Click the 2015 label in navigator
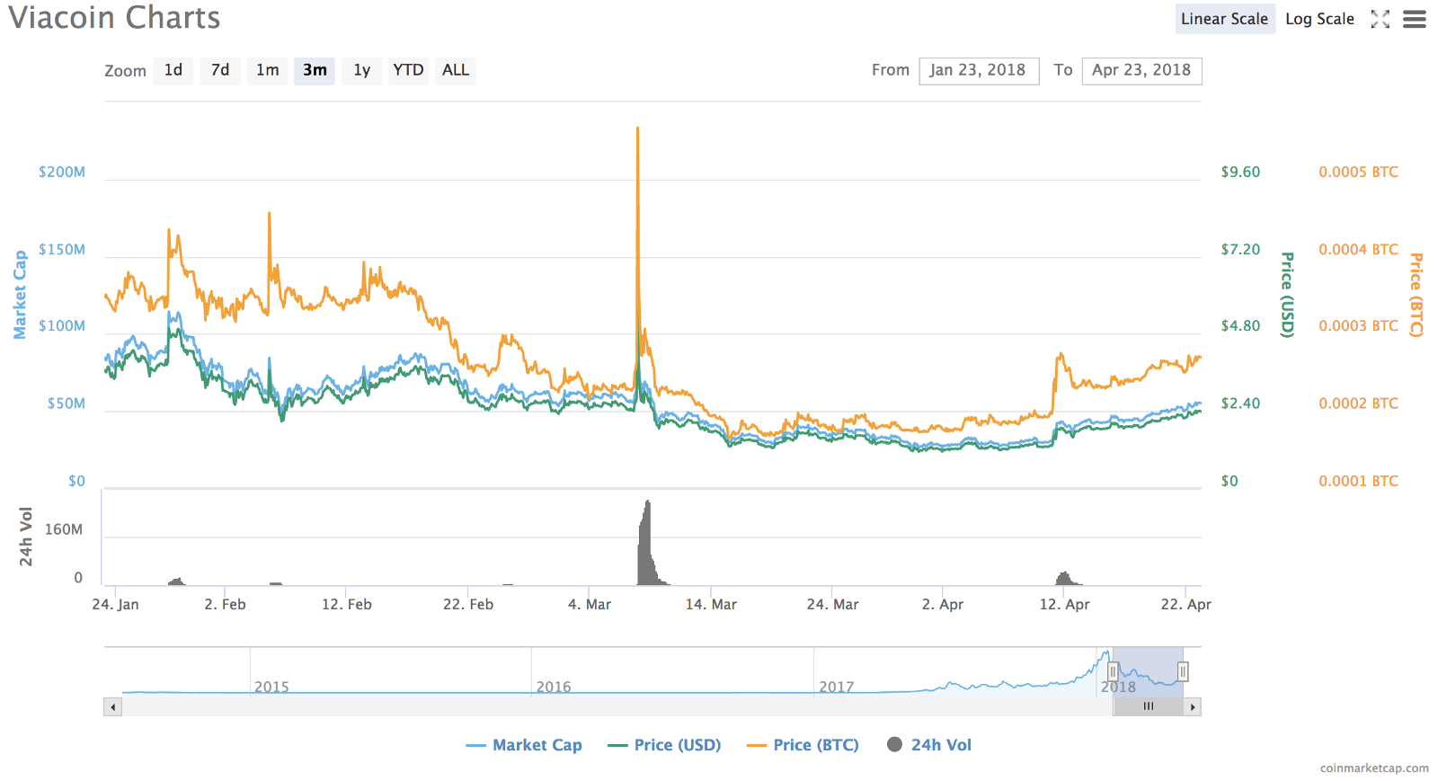Viewport: 1438px width, 781px height. 271,687
